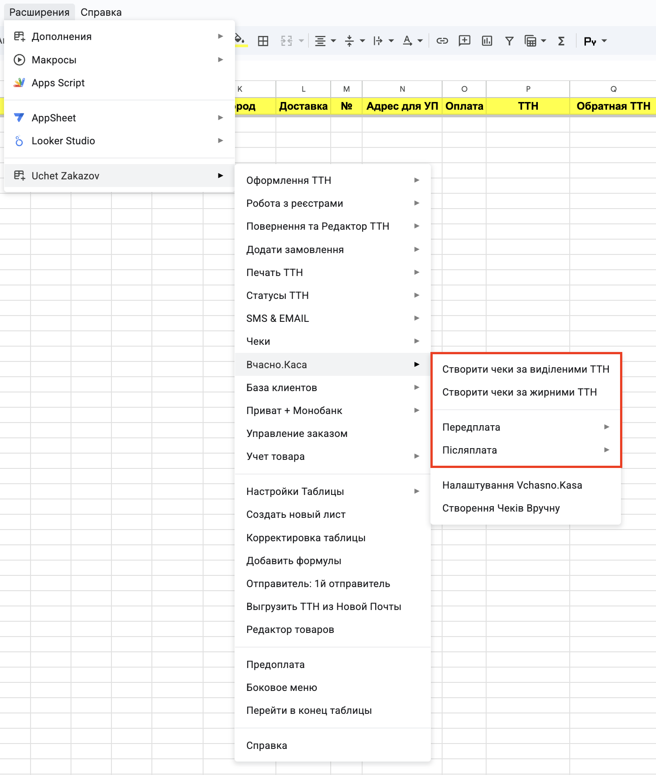Viewport: 656px width, 775px height.
Task: Click the create filter funnel icon
Action: [509, 41]
